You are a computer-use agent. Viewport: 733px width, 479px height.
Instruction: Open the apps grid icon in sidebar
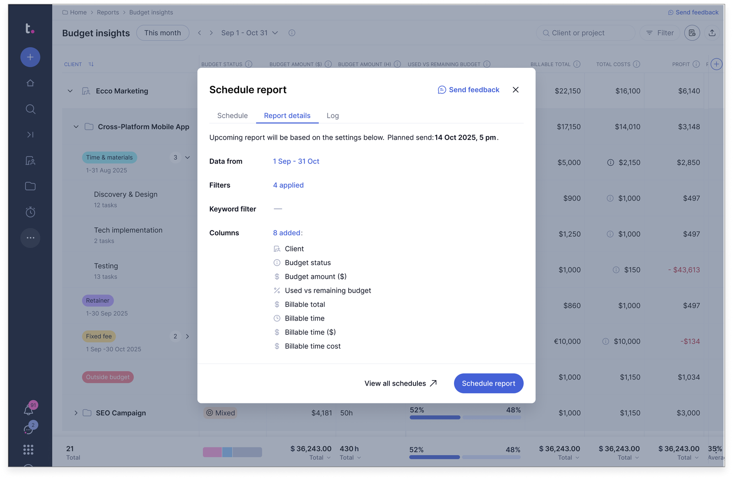28,450
